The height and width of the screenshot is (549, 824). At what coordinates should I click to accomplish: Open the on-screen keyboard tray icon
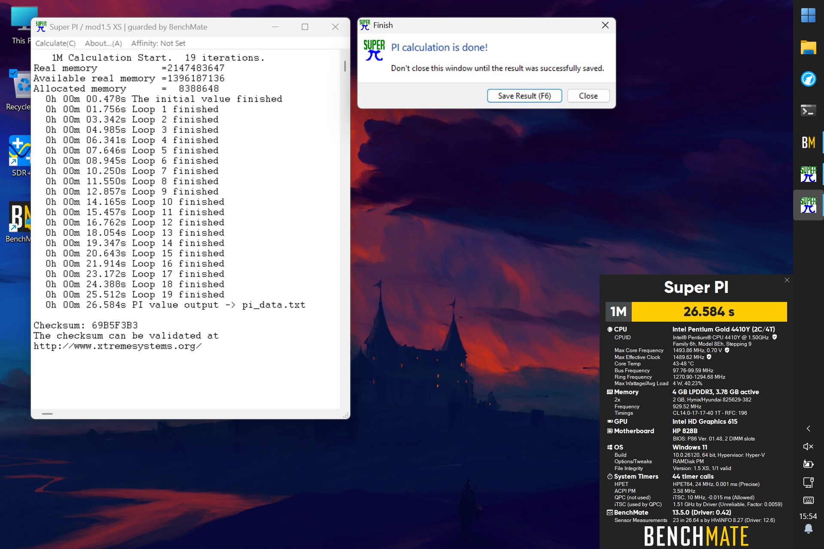tap(808, 500)
